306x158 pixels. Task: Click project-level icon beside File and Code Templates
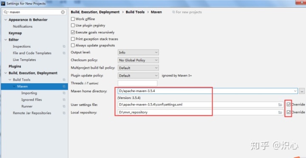coord(64,53)
